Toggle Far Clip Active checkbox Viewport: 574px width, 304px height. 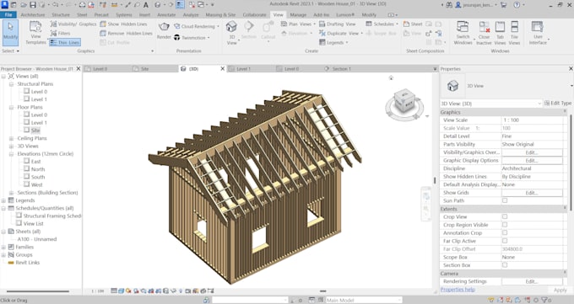tap(505, 241)
